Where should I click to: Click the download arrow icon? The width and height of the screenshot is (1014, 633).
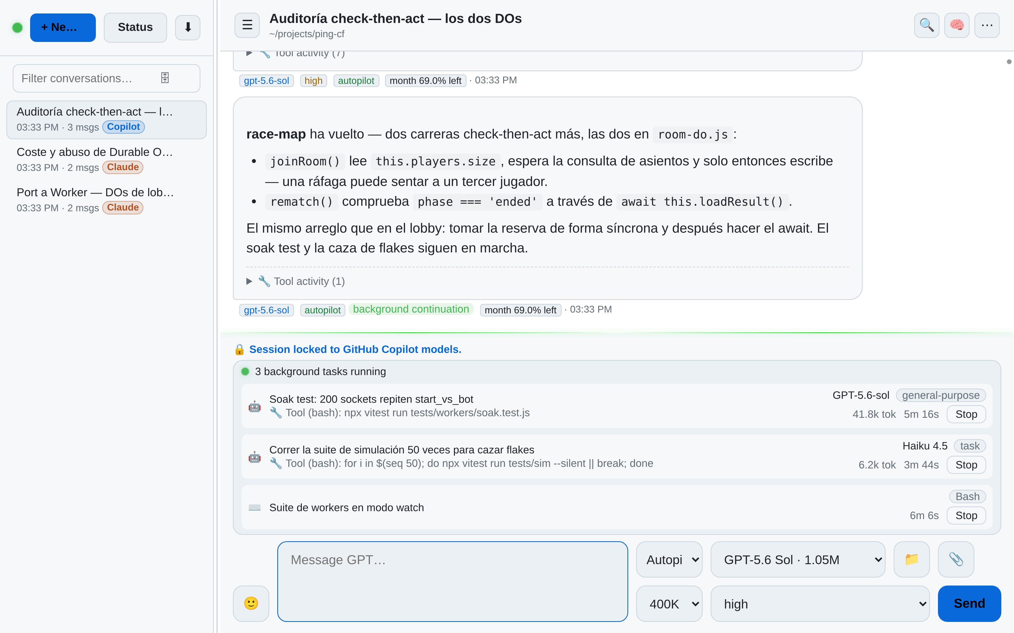[x=188, y=28]
